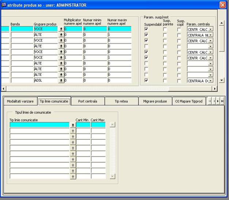The width and height of the screenshot is (229, 200).
Task: Click the up arrow of the top grid scrollbar
Action: pos(221,23)
